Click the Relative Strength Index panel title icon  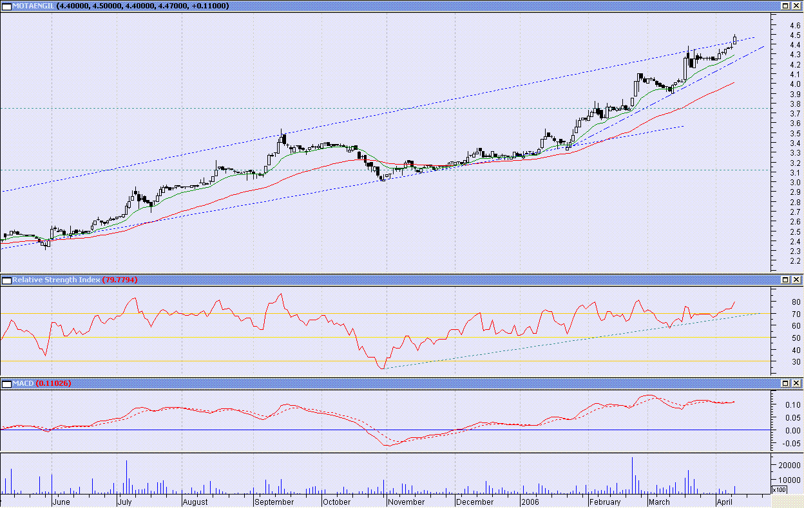tap(6, 280)
